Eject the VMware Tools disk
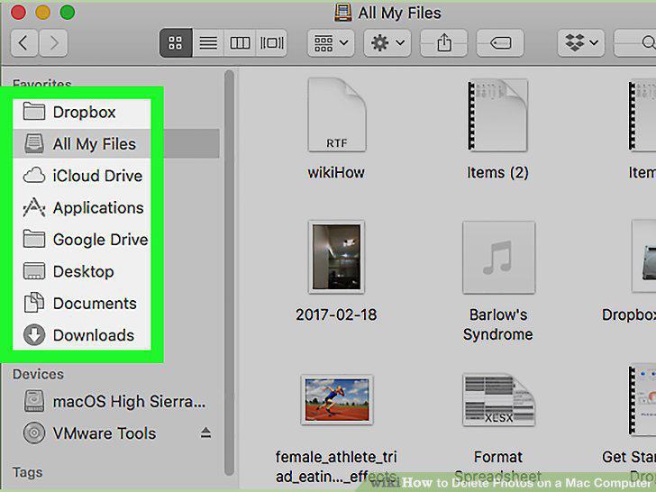656x492 pixels. tap(205, 433)
